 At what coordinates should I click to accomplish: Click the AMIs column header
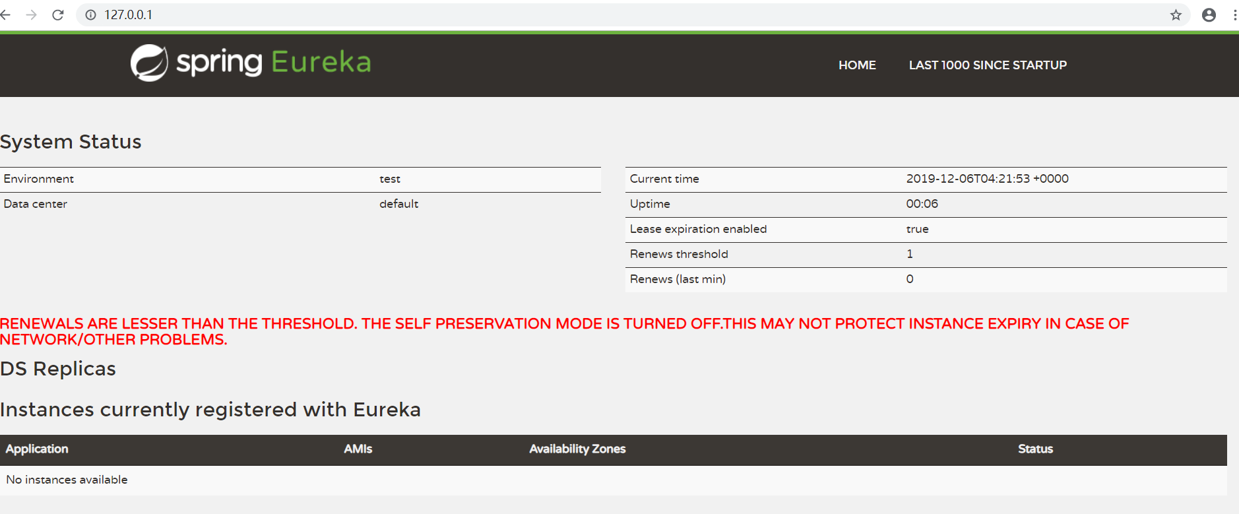(x=358, y=449)
